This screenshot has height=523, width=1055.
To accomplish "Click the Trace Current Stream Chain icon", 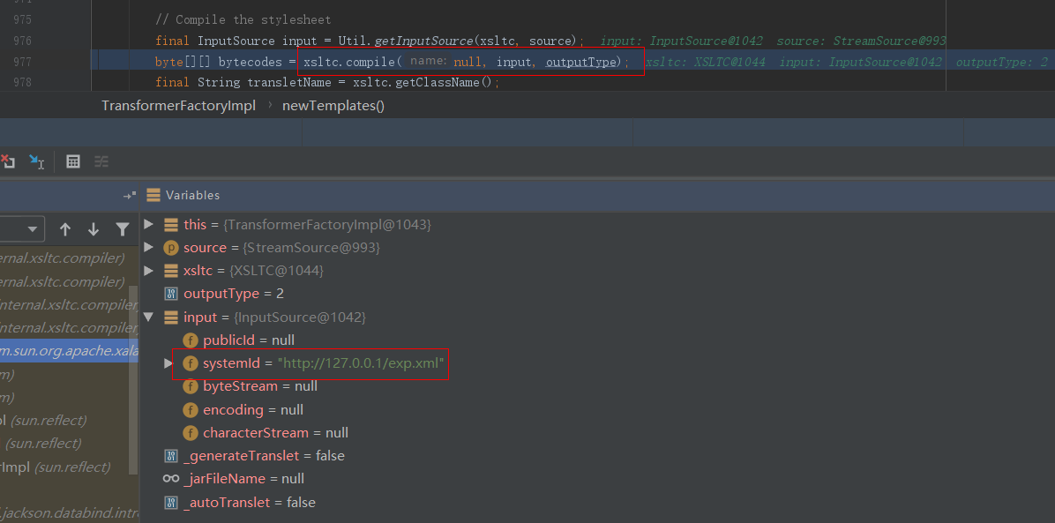I will point(101,161).
